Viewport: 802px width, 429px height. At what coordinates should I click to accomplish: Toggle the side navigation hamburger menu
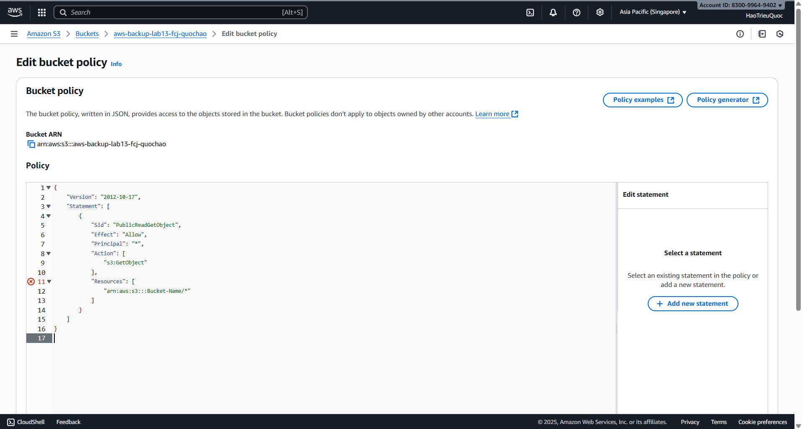(14, 34)
